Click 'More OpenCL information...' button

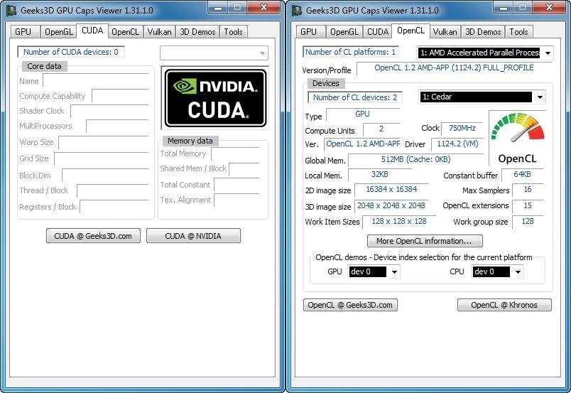425,241
